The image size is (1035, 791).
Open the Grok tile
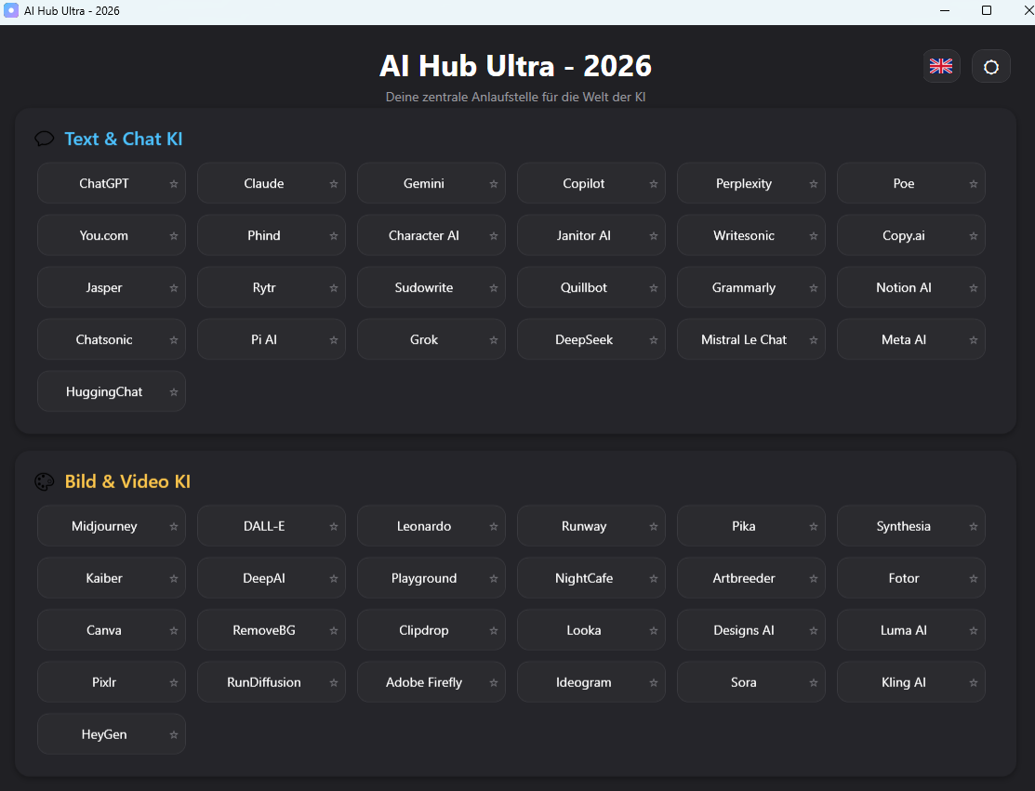[x=431, y=340]
